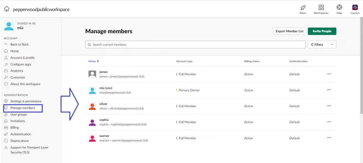This screenshot has width=363, height=163.
Task: Click warner's pink avatar
Action: [x=93, y=138]
